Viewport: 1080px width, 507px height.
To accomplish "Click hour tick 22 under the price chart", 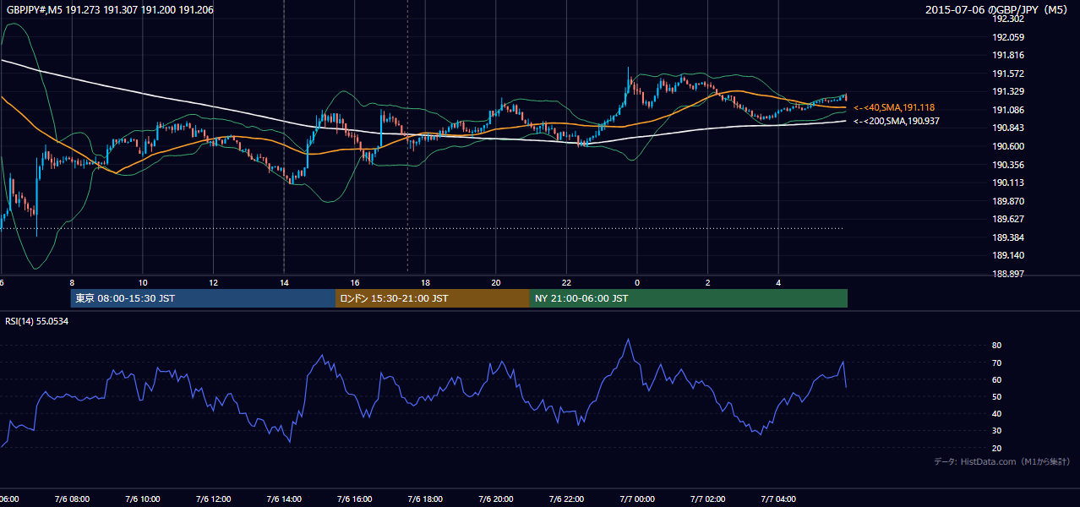I will (566, 282).
